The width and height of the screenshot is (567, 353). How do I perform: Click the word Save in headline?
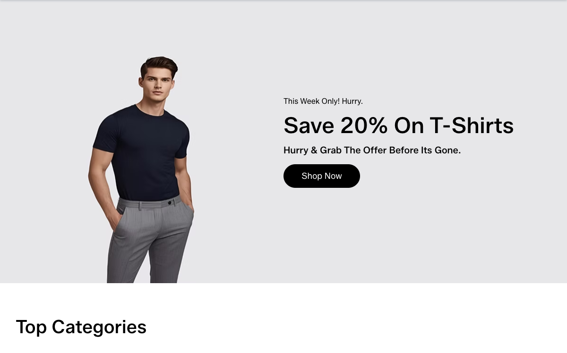coord(309,126)
